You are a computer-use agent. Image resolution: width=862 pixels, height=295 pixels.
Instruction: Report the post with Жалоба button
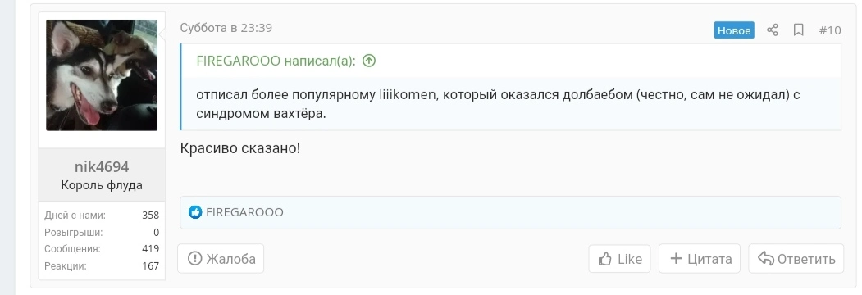[x=221, y=258]
